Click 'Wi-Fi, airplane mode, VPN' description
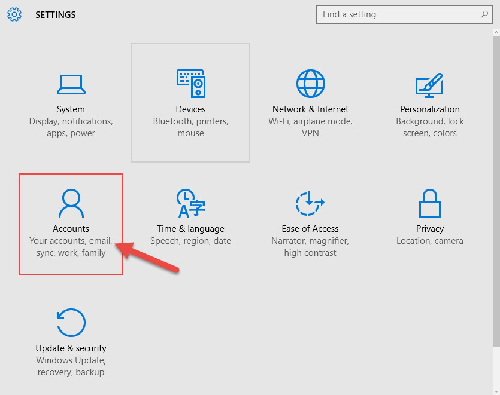Screen dimensions: 500x395 [x=310, y=127]
